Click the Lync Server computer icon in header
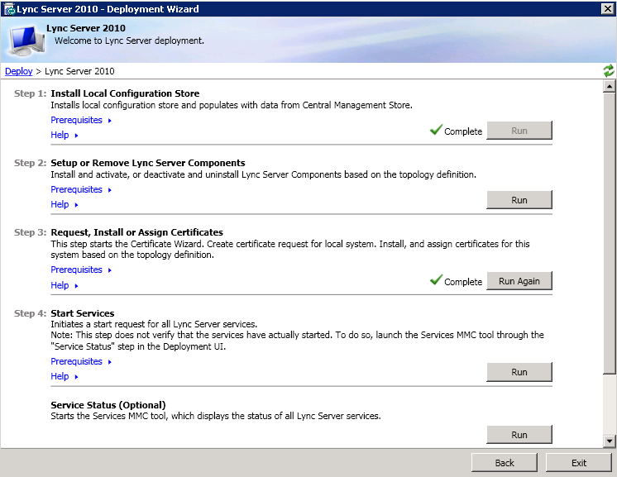 (x=24, y=40)
